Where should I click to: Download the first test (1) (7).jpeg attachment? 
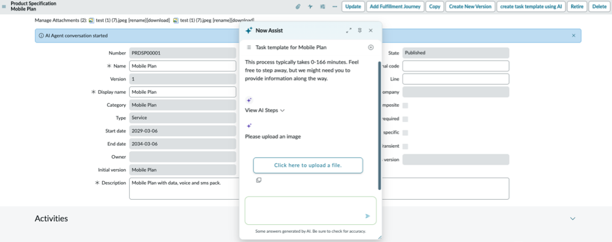(x=158, y=20)
